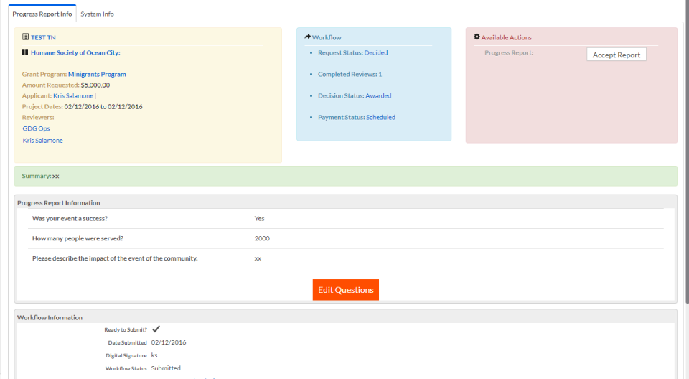Image resolution: width=689 pixels, height=379 pixels.
Task: Click Payment Status: Scheduled
Action: pos(357,118)
